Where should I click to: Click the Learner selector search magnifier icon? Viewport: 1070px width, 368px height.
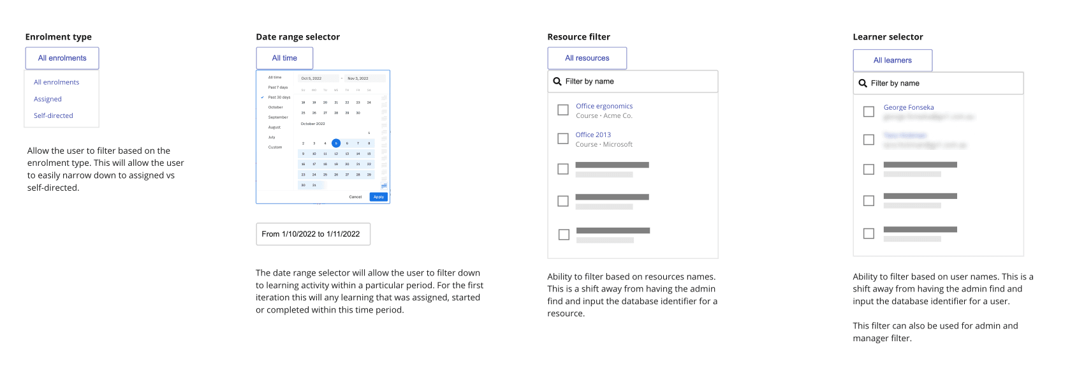pos(863,84)
